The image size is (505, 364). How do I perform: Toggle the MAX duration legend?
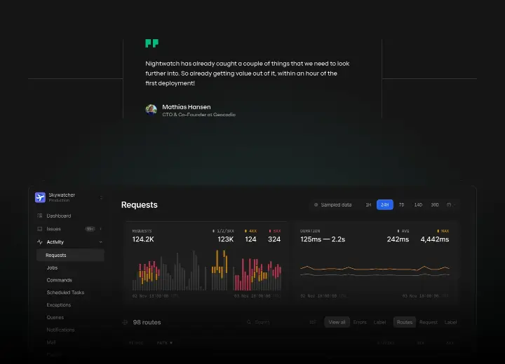click(x=443, y=231)
